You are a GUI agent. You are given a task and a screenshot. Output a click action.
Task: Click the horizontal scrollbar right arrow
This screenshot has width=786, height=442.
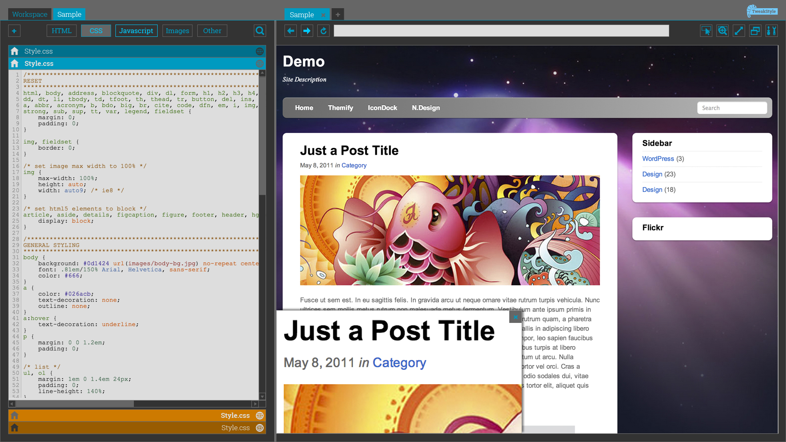(x=255, y=404)
